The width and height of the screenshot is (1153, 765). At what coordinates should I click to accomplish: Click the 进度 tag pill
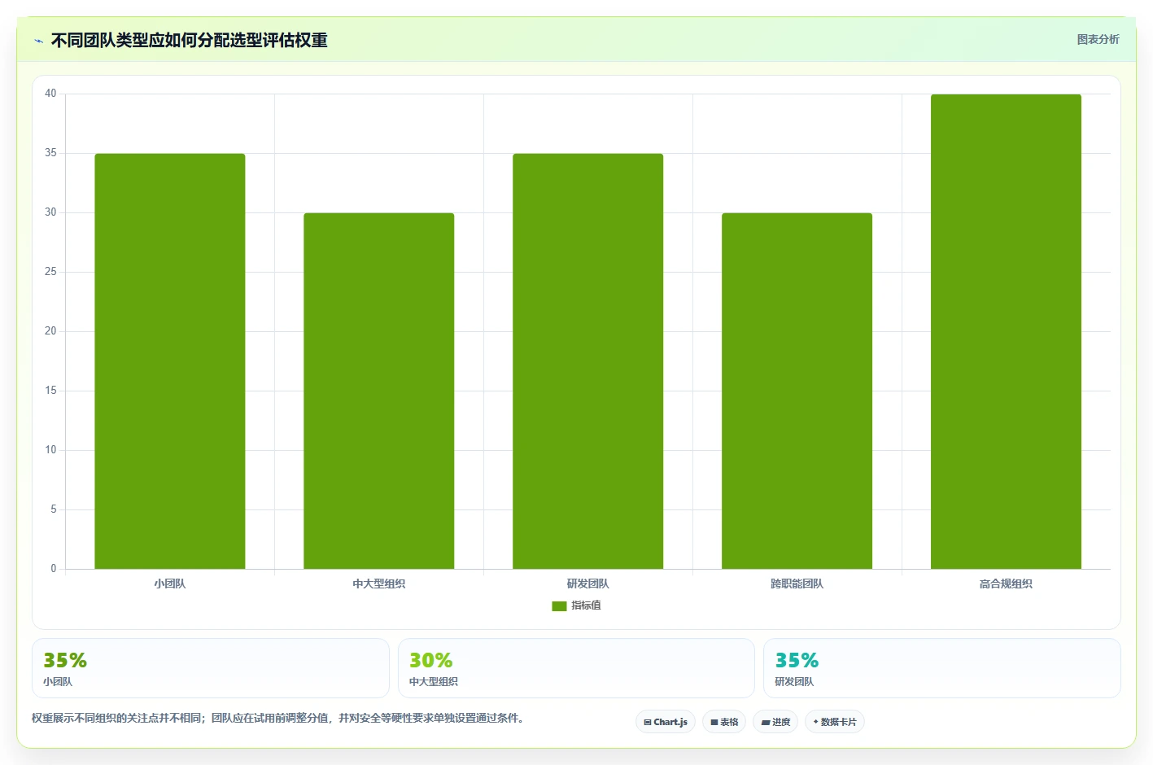coord(775,722)
